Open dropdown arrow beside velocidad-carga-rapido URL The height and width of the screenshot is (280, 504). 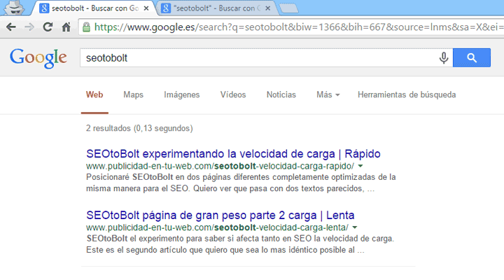360,167
